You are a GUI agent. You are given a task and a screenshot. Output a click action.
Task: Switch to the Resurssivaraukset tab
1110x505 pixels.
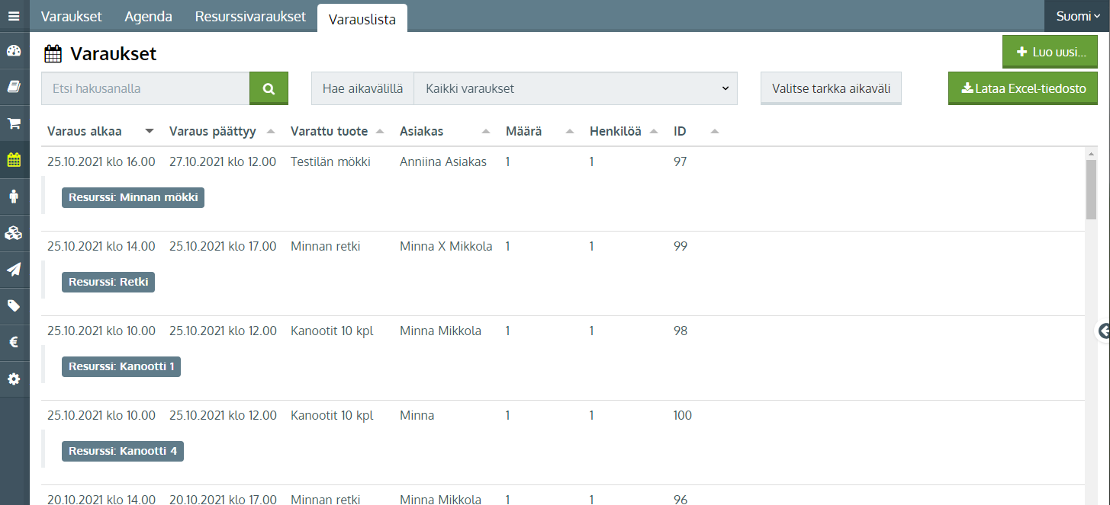tap(250, 16)
